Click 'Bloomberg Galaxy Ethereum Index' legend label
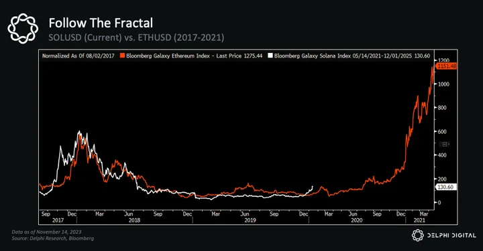This screenshot has height=251, width=483. click(x=168, y=56)
